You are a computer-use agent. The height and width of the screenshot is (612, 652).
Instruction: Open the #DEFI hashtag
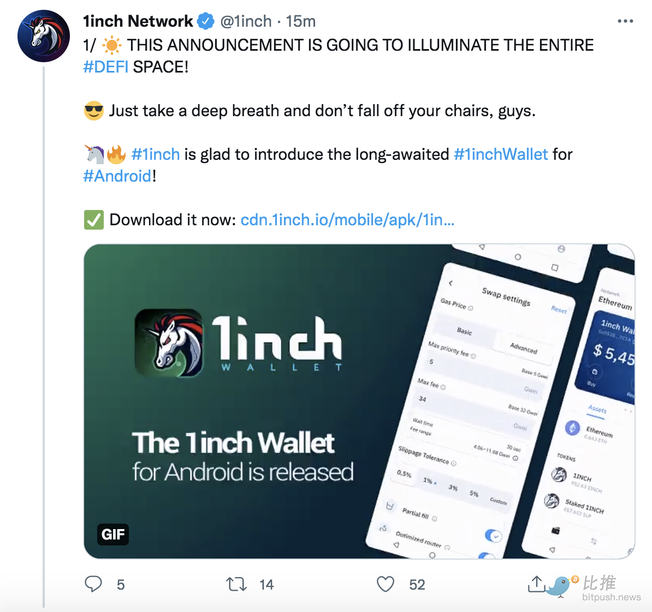click(105, 67)
